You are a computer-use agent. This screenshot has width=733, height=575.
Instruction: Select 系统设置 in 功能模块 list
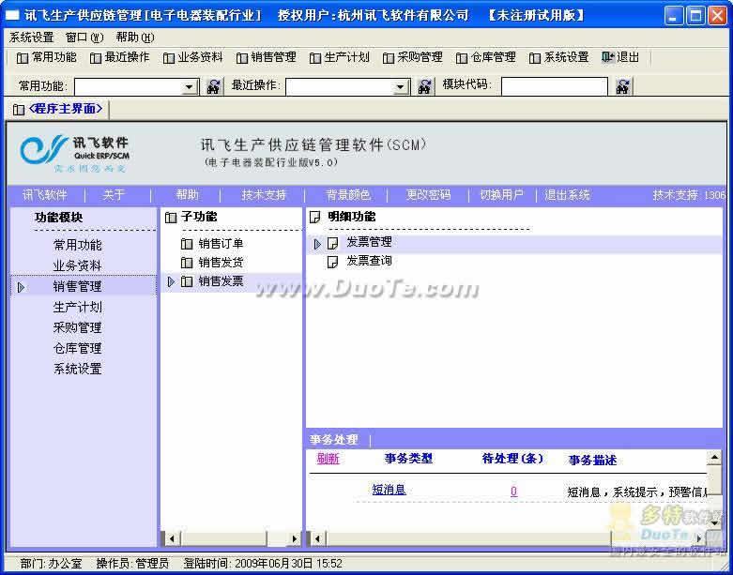pos(78,369)
